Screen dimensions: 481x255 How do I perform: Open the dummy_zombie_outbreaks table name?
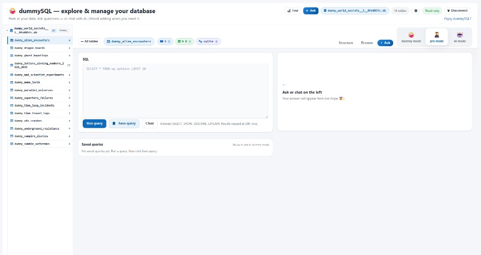(x=32, y=144)
